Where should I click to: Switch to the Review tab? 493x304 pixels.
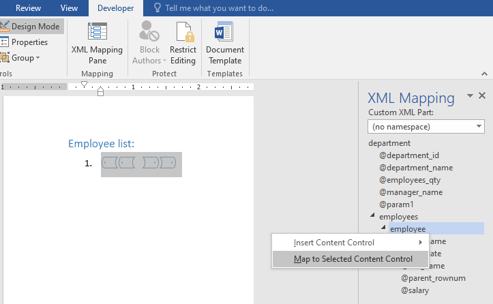tap(28, 8)
